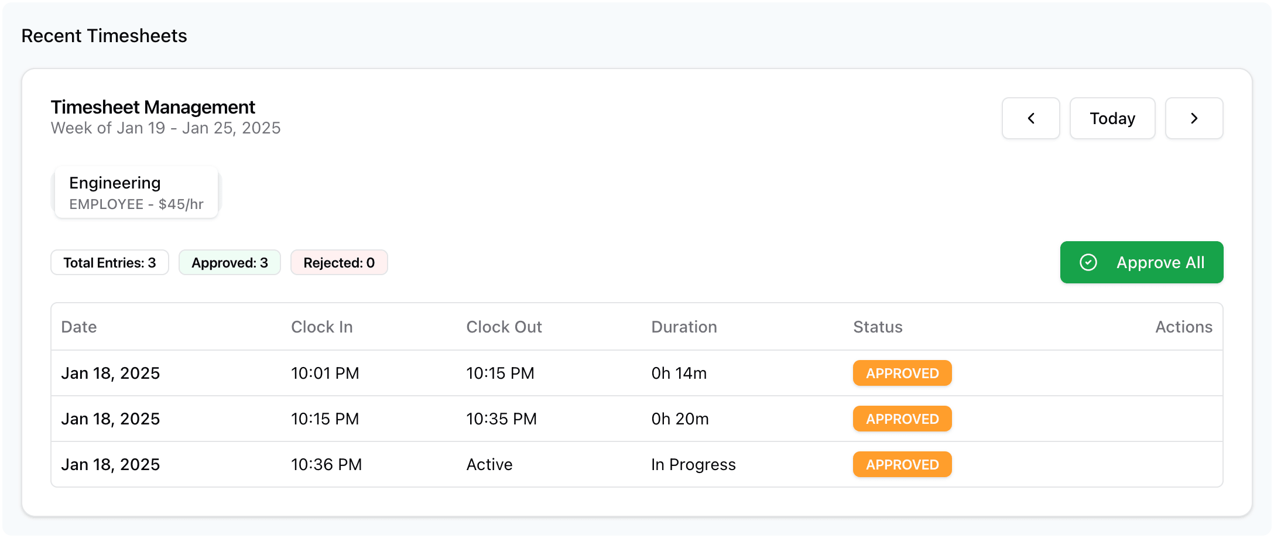
Task: Click the Date column header
Action: tap(79, 327)
